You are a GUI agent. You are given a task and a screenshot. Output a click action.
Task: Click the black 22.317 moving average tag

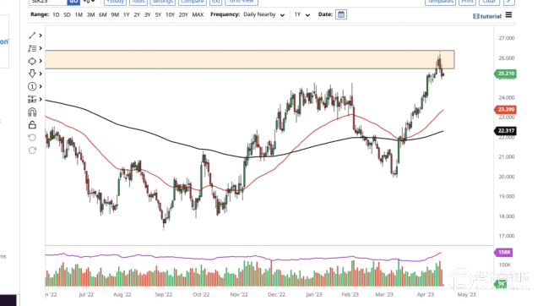pos(505,131)
